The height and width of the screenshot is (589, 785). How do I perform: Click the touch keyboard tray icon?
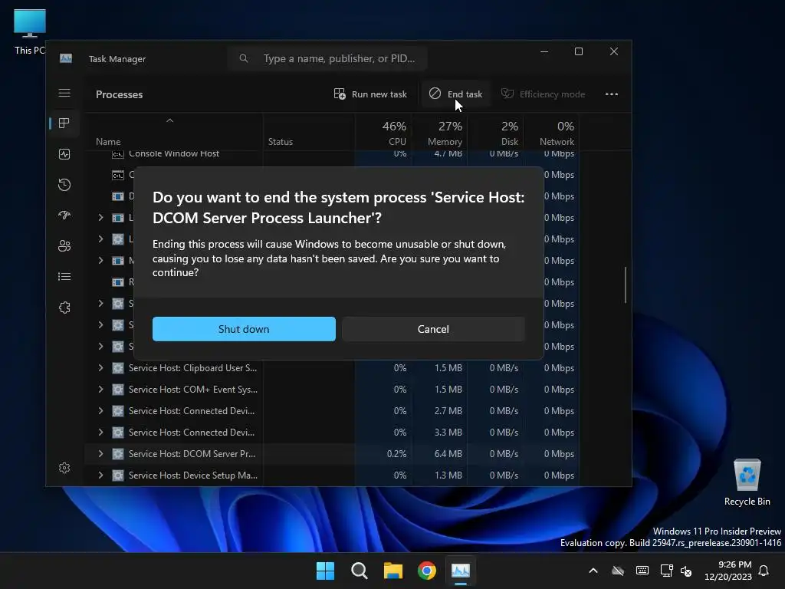(642, 571)
